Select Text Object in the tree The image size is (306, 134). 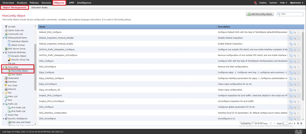tap(17, 75)
